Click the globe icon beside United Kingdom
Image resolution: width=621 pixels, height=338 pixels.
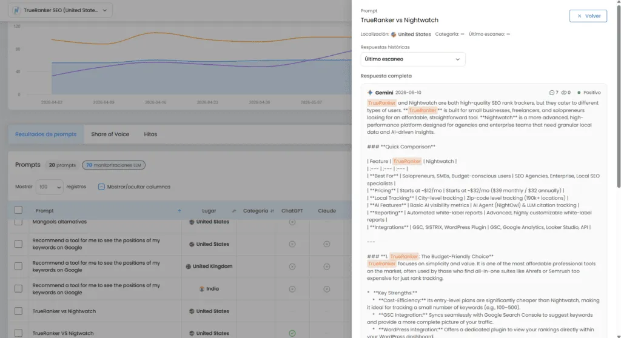coord(189,267)
